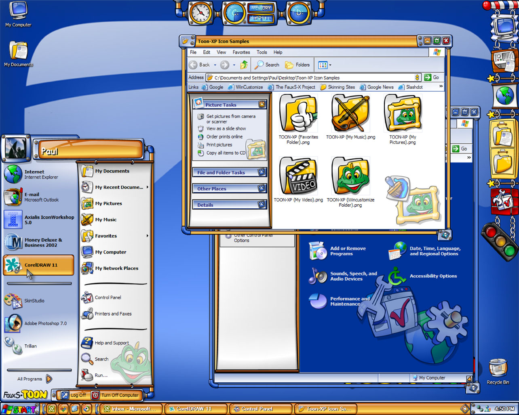This screenshot has width=519, height=415.
Task: Launch Axialis IconWorkshop 5.0
Action: tap(39, 220)
